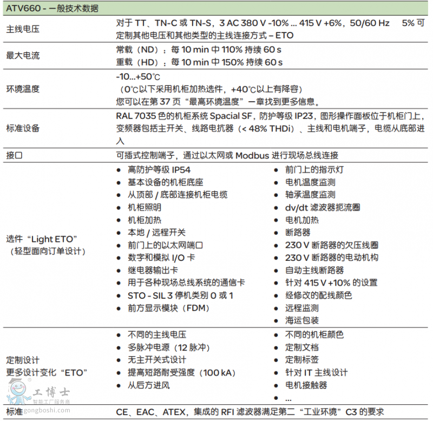Select the 接口 row label
Viewport: 433px width, 421px height.
(x=15, y=155)
